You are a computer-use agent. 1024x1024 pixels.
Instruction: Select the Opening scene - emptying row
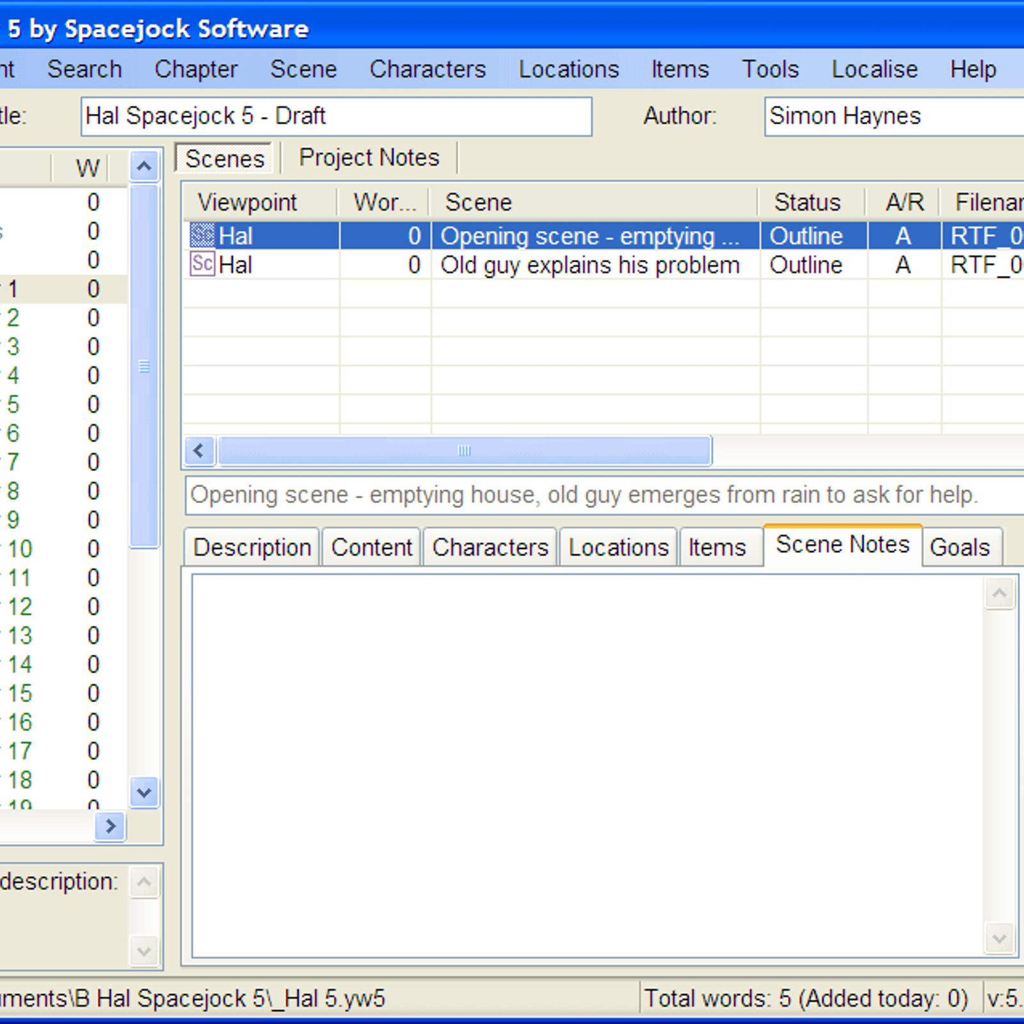click(604, 236)
